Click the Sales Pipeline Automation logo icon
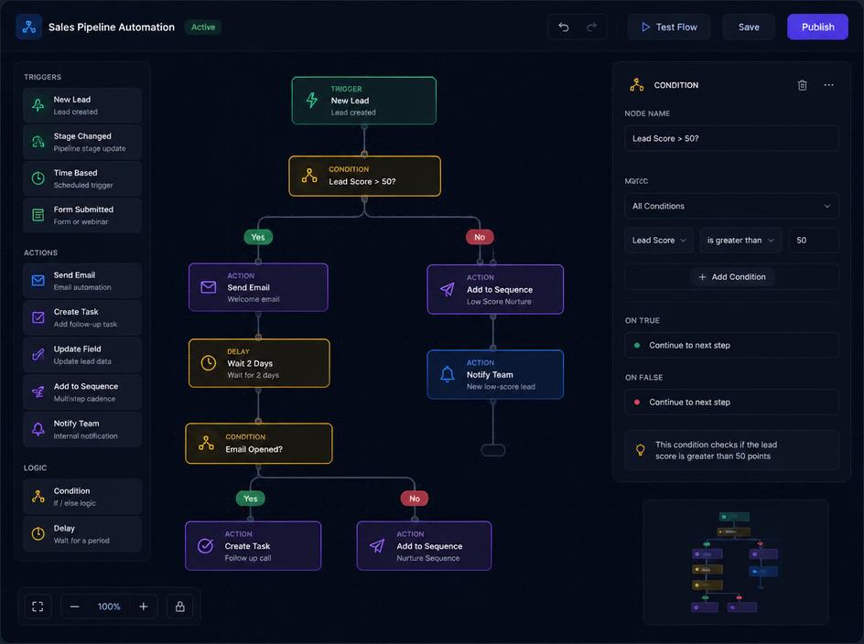The height and width of the screenshot is (644, 864). pos(28,27)
